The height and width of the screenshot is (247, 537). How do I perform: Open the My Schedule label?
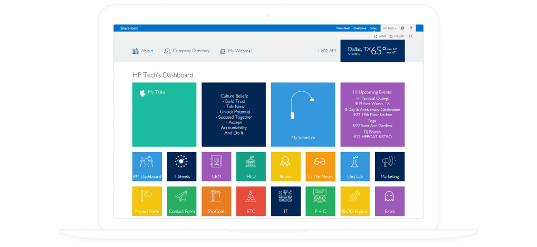click(x=303, y=138)
